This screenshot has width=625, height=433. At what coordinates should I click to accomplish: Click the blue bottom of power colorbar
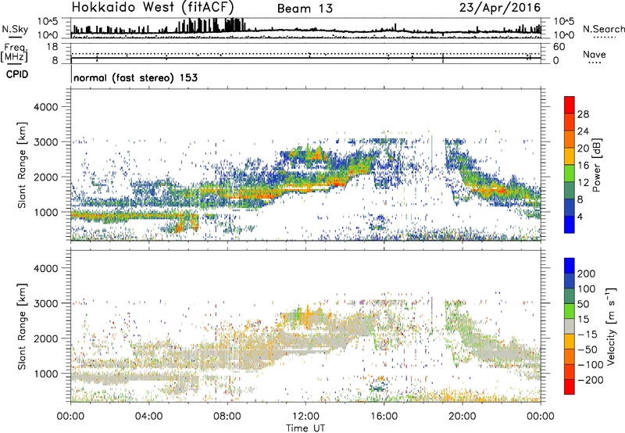click(x=570, y=224)
